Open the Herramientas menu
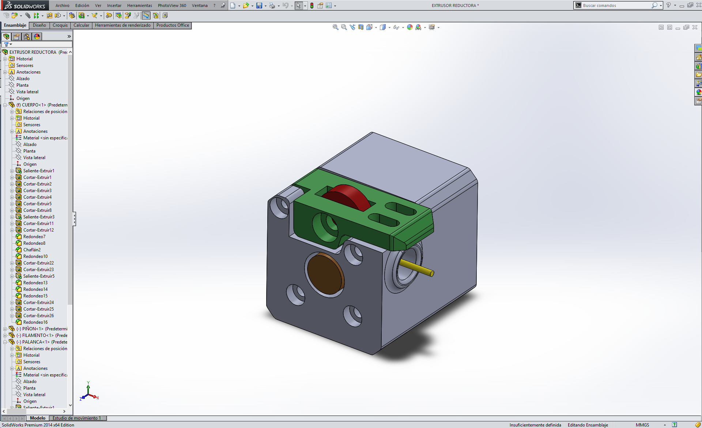This screenshot has width=702, height=428. [140, 5]
